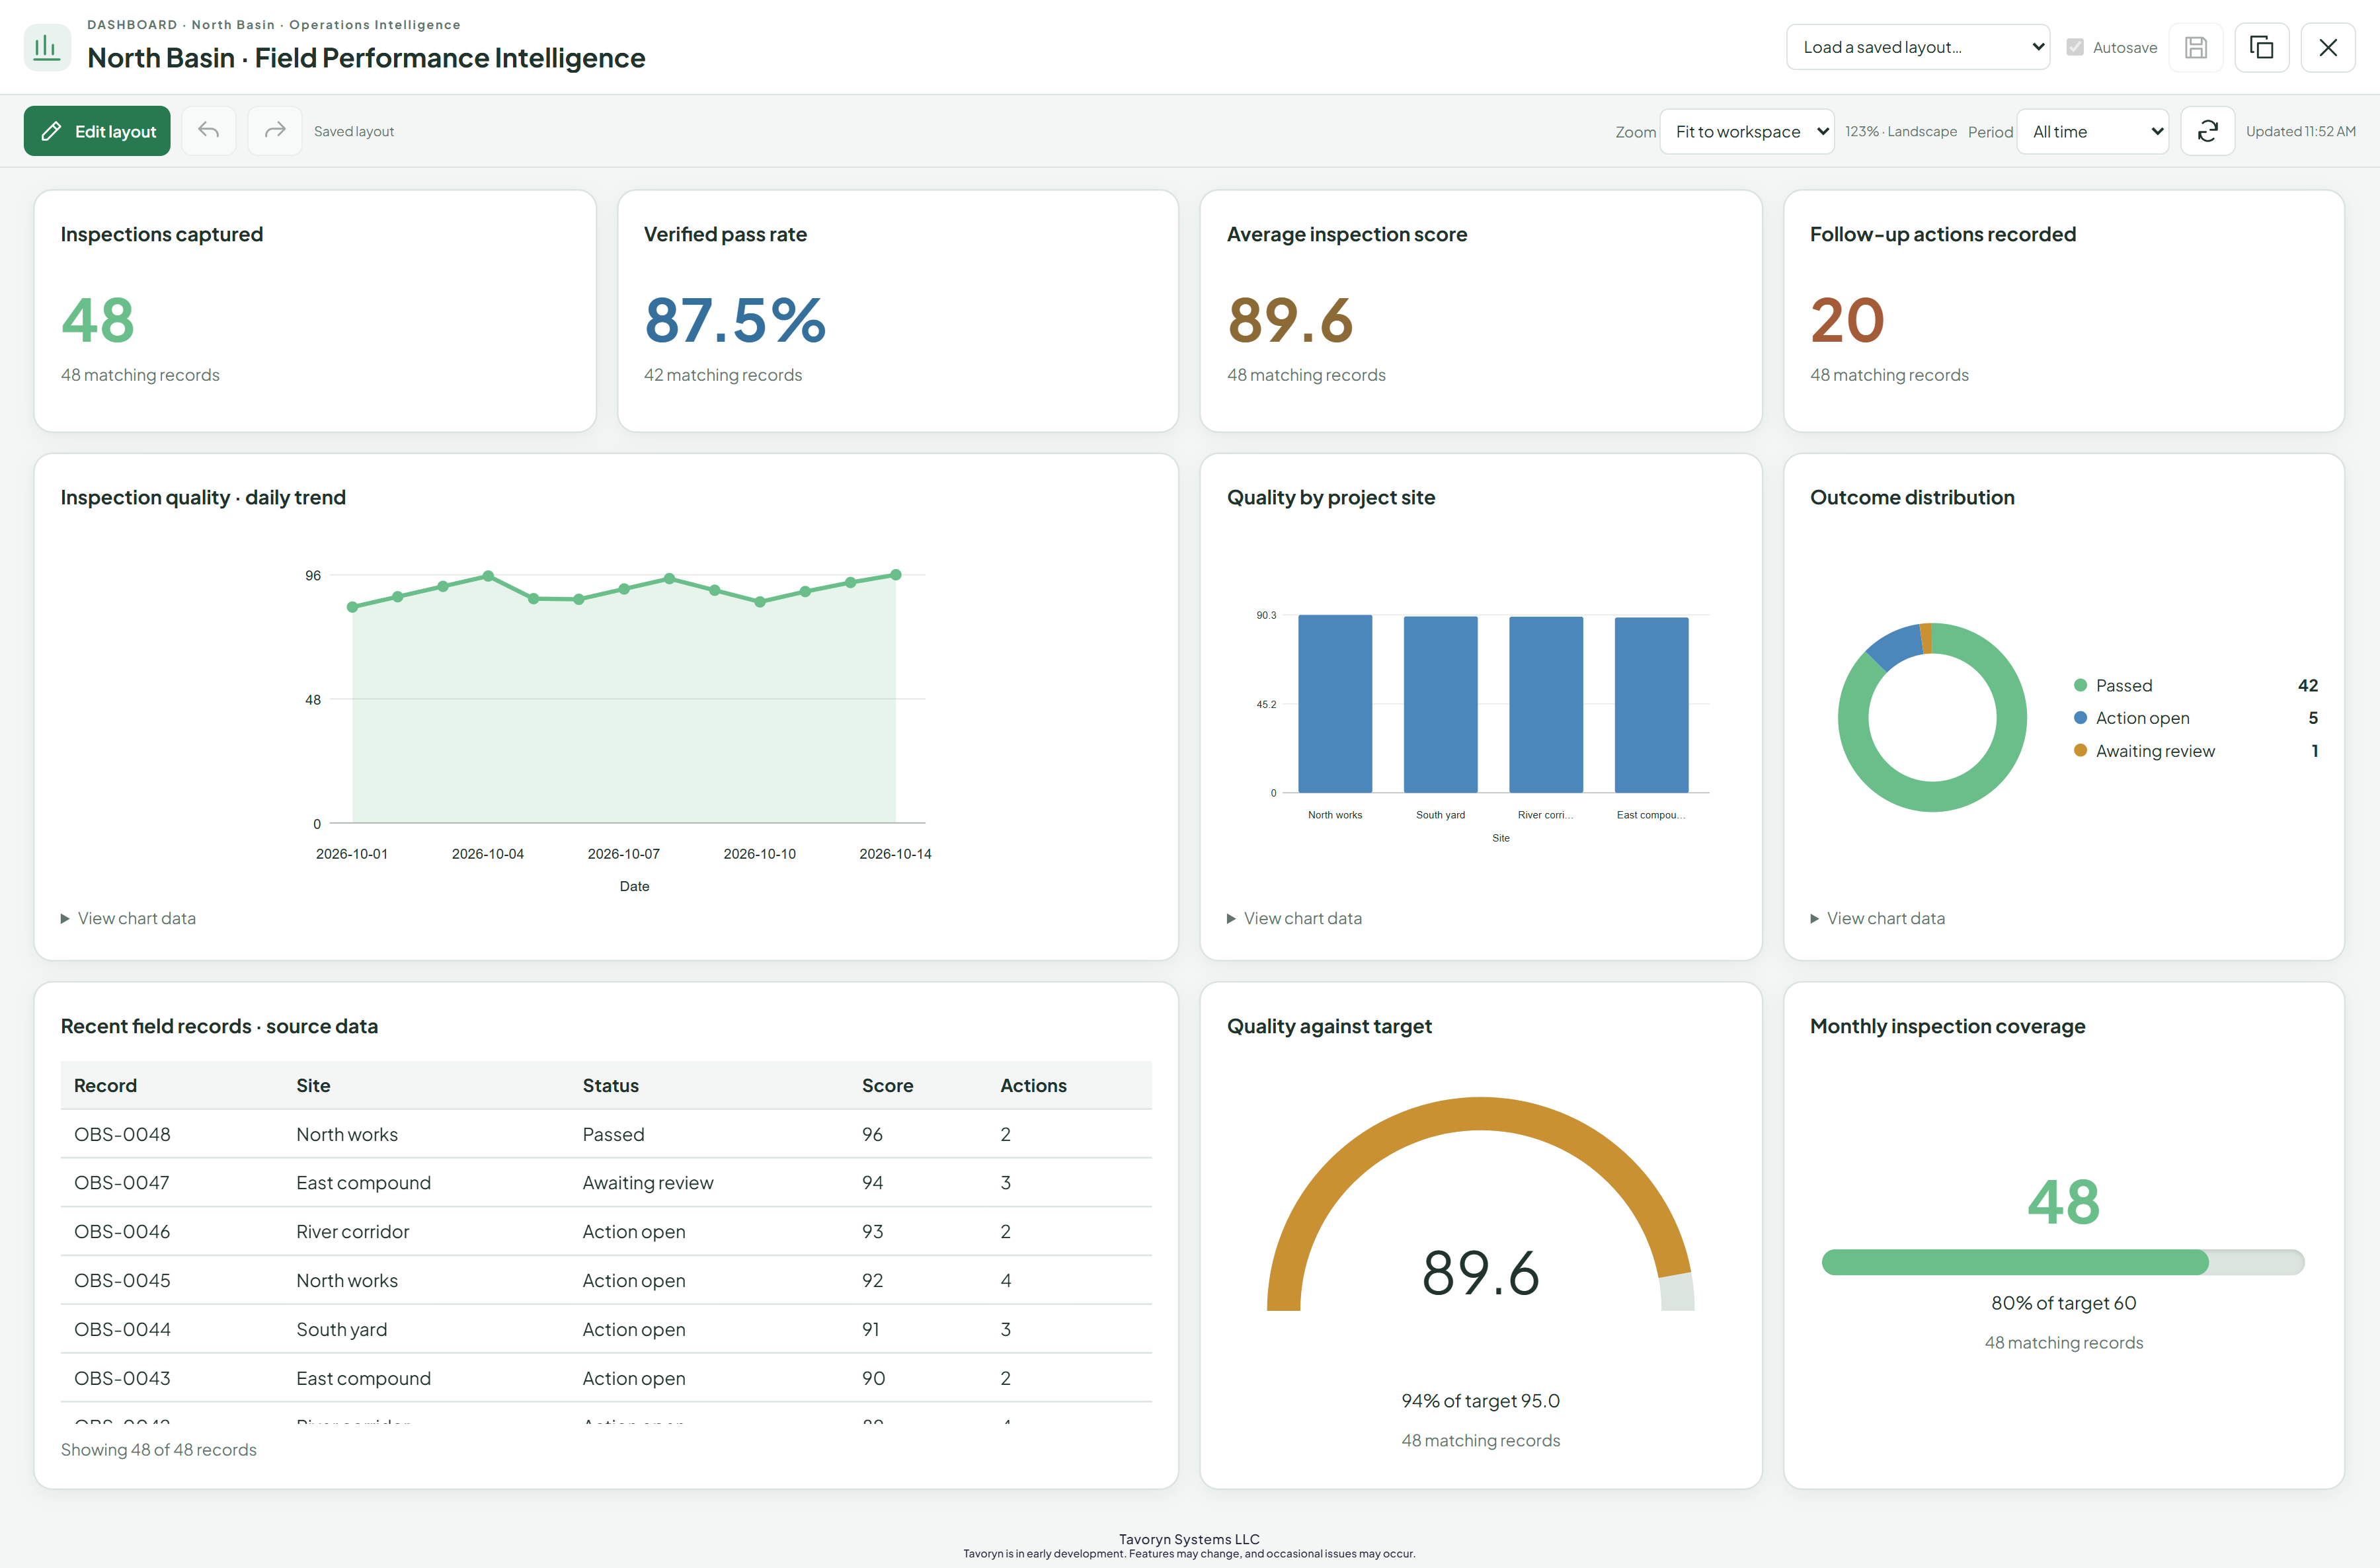Click the 2026-10-07 date axis label
2380x1568 pixels.
click(x=623, y=854)
